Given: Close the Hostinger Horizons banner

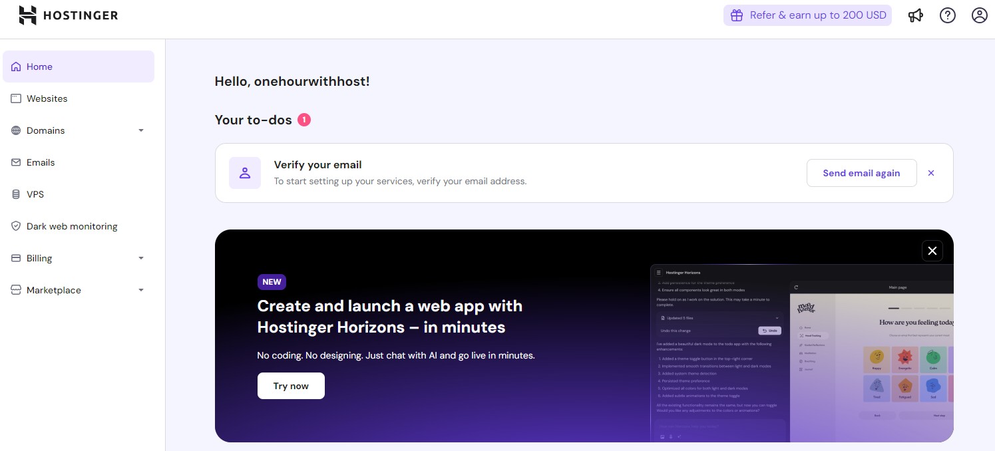Looking at the screenshot, I should point(932,251).
